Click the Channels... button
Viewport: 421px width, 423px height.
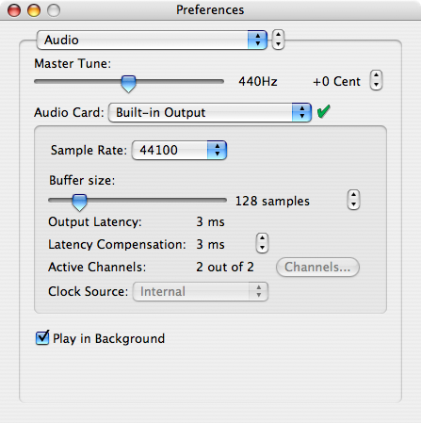(317, 268)
